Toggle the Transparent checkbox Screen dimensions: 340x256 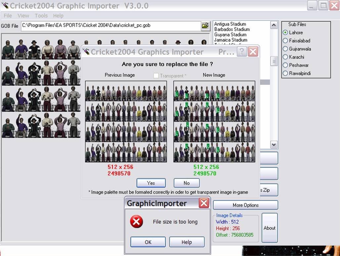click(156, 76)
